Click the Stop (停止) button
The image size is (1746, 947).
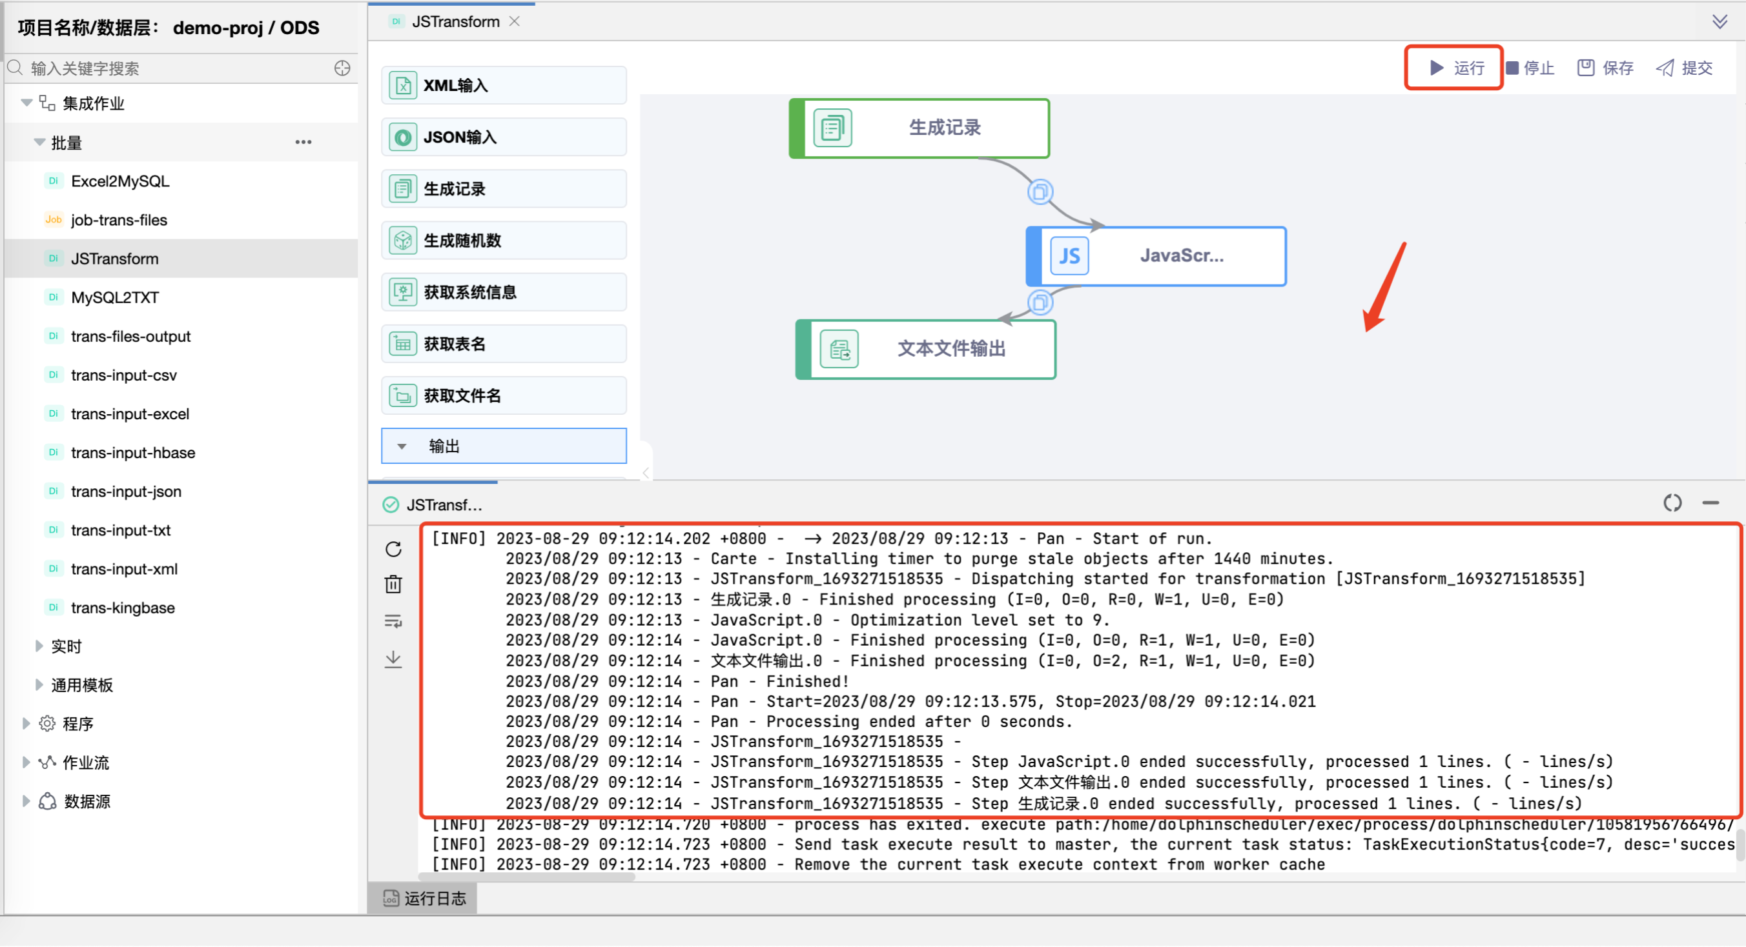click(1530, 68)
